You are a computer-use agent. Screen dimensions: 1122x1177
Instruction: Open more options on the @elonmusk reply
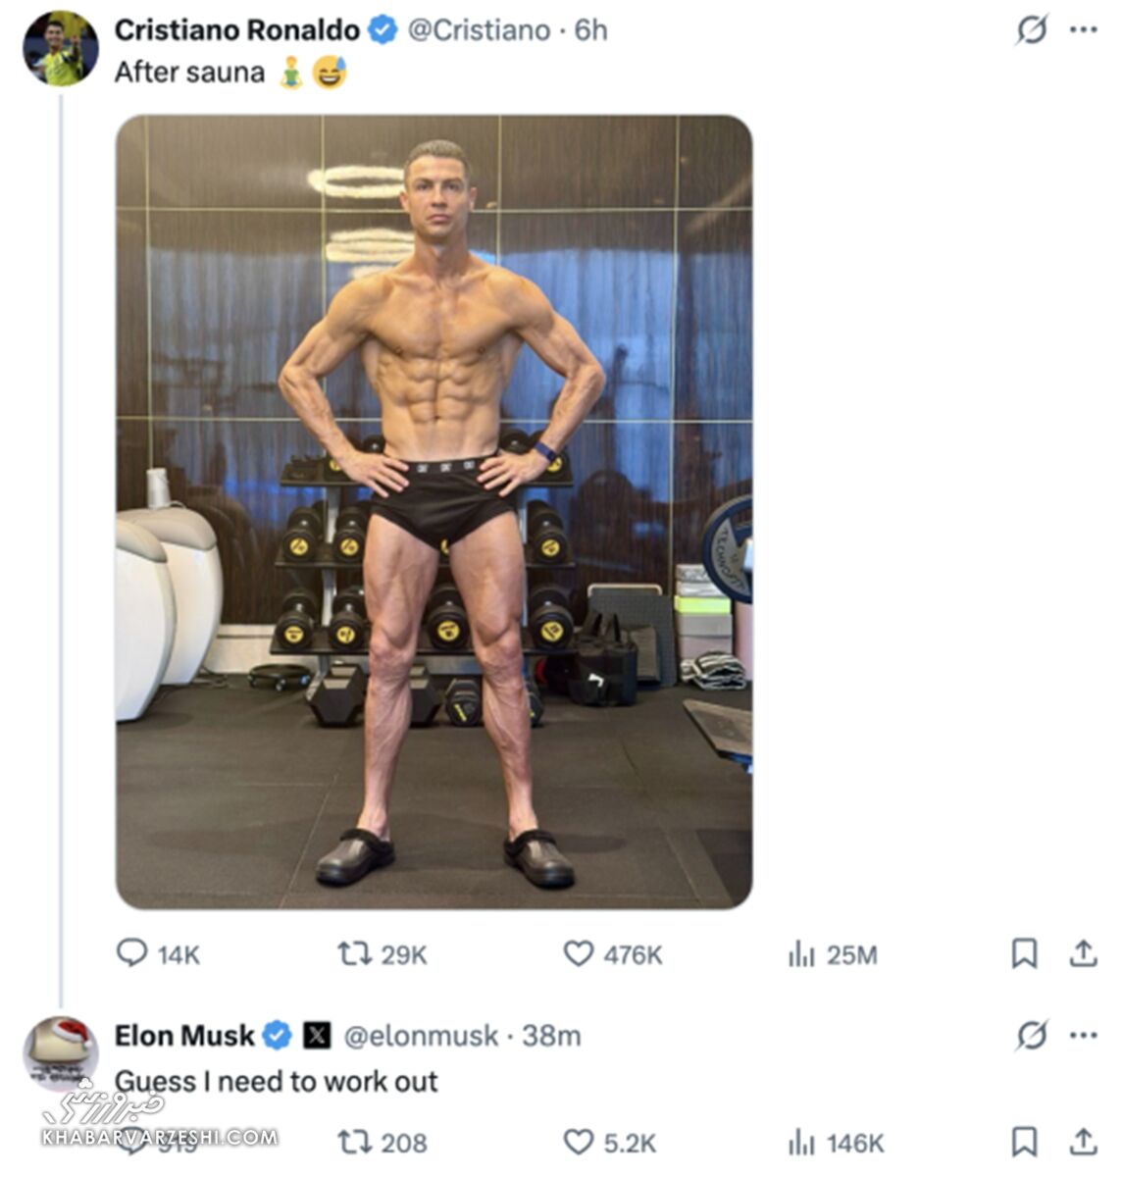coord(1084,1035)
